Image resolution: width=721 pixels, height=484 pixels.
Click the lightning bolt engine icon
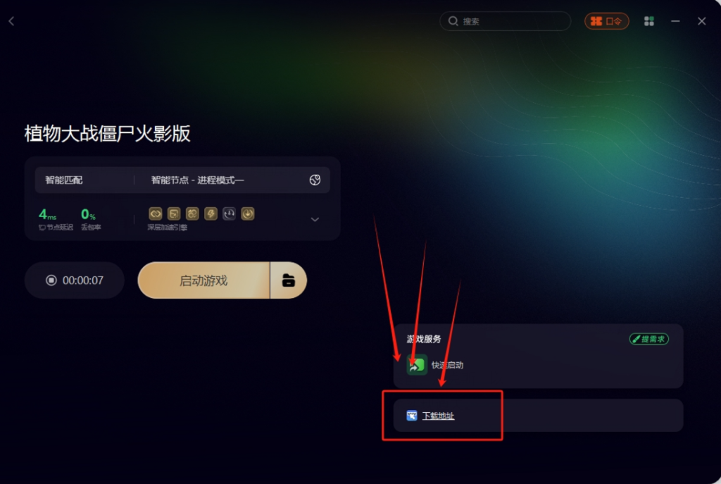(211, 213)
